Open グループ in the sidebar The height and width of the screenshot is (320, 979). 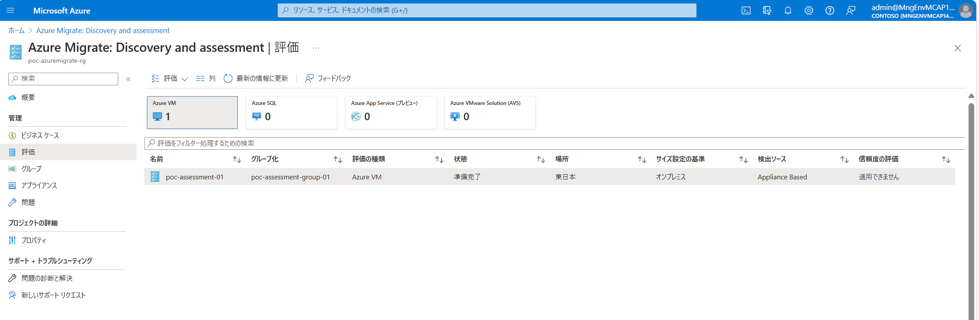pyautogui.click(x=31, y=169)
